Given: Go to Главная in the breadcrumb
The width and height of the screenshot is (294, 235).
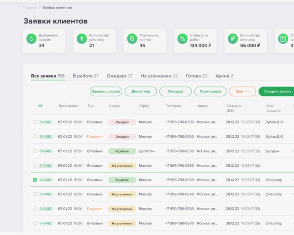Looking at the screenshot, I should 29,7.
